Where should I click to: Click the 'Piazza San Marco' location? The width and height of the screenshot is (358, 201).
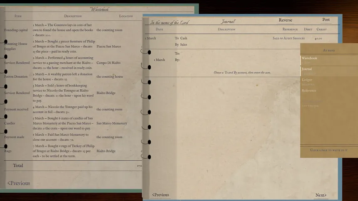click(109, 47)
